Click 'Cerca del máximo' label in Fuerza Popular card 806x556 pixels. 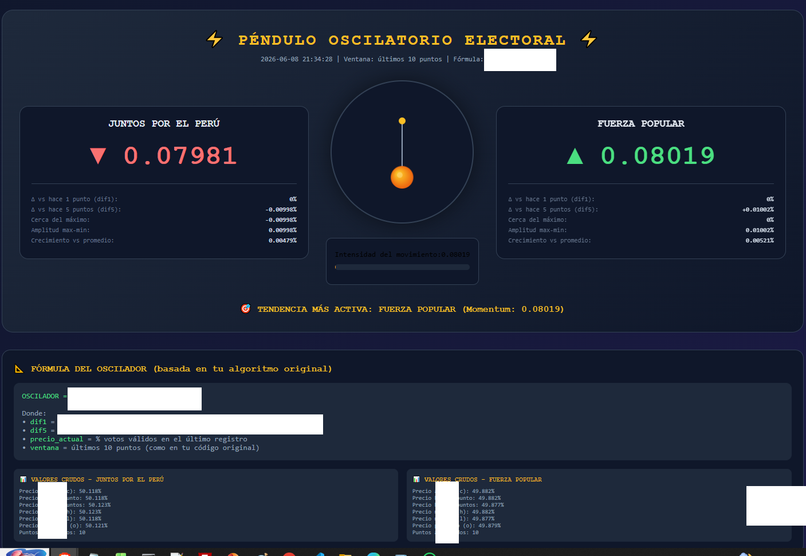pyautogui.click(x=538, y=220)
